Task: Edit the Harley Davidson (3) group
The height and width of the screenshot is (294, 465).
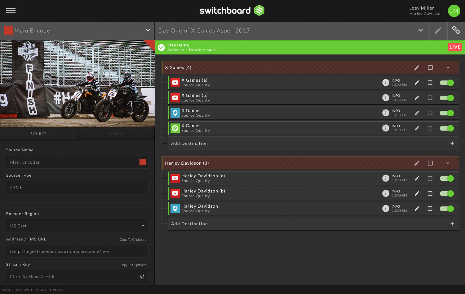Action: pyautogui.click(x=417, y=163)
